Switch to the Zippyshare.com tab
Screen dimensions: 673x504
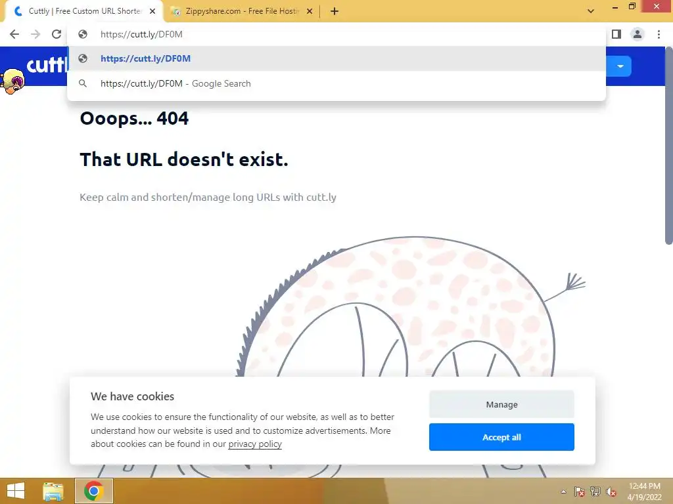pyautogui.click(x=242, y=11)
